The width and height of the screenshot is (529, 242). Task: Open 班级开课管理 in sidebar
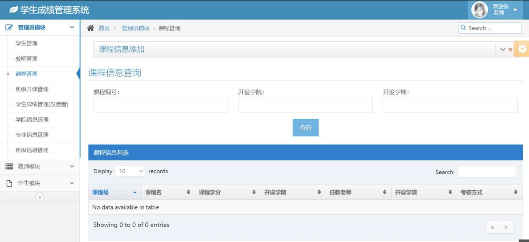click(32, 89)
